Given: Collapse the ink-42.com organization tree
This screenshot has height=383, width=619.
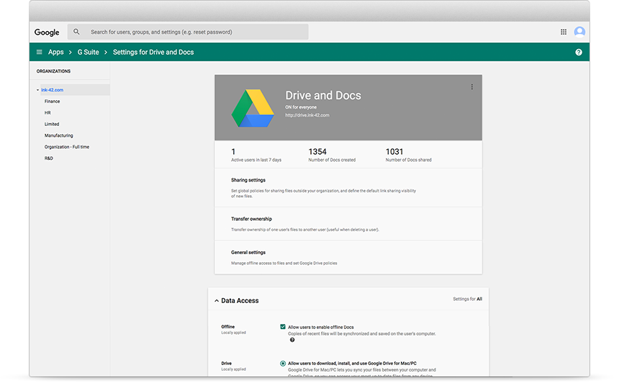Looking at the screenshot, I should pyautogui.click(x=38, y=90).
